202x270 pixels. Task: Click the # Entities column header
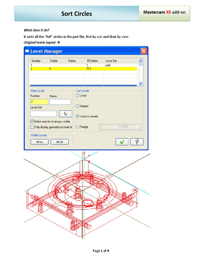94,61
